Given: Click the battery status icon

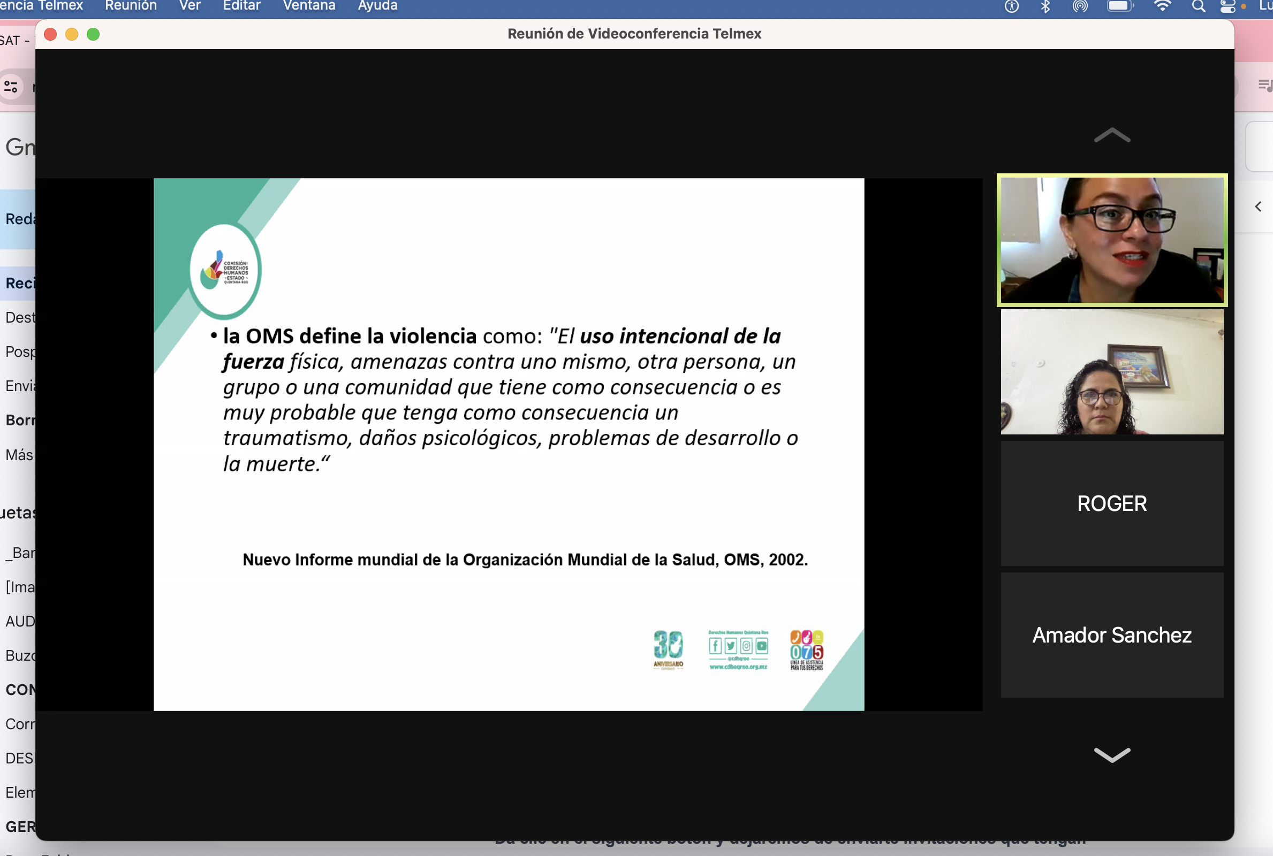Looking at the screenshot, I should (1119, 6).
